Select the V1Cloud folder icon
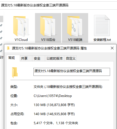Image resolution: width=117 pixels, height=129 pixels. (x=21, y=26)
